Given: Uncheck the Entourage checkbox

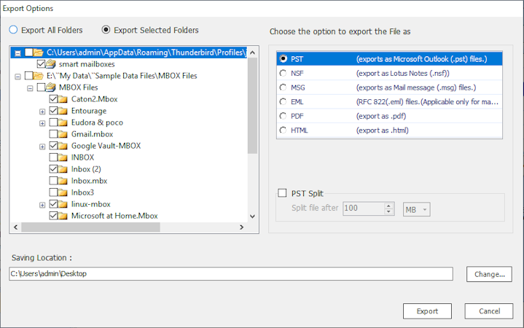Looking at the screenshot, I should click(53, 111).
